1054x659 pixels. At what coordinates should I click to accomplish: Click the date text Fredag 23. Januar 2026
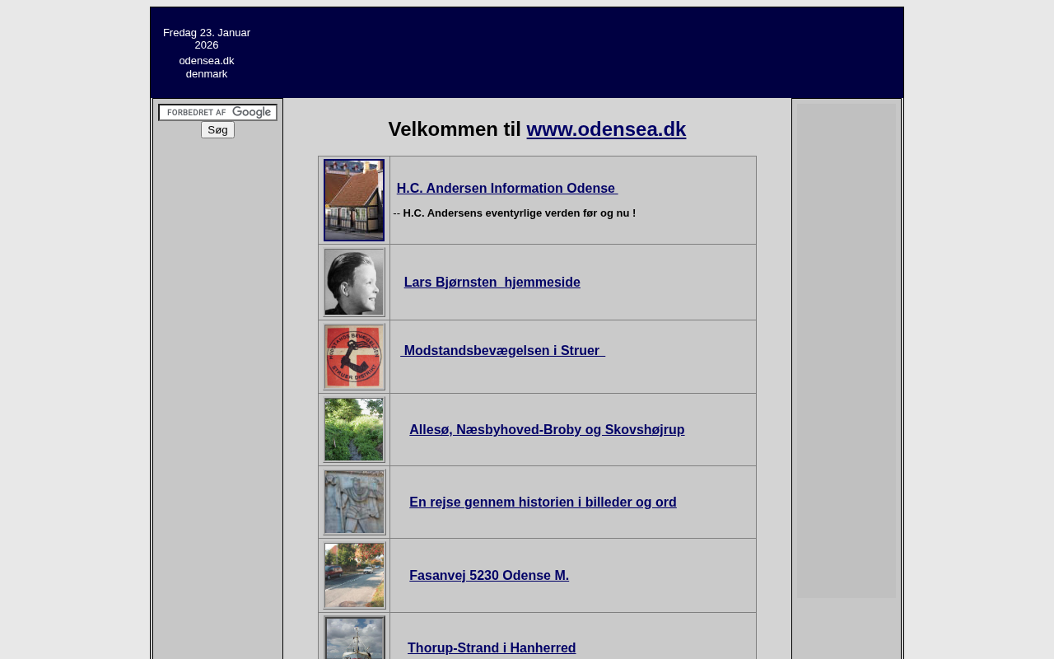coord(207,39)
